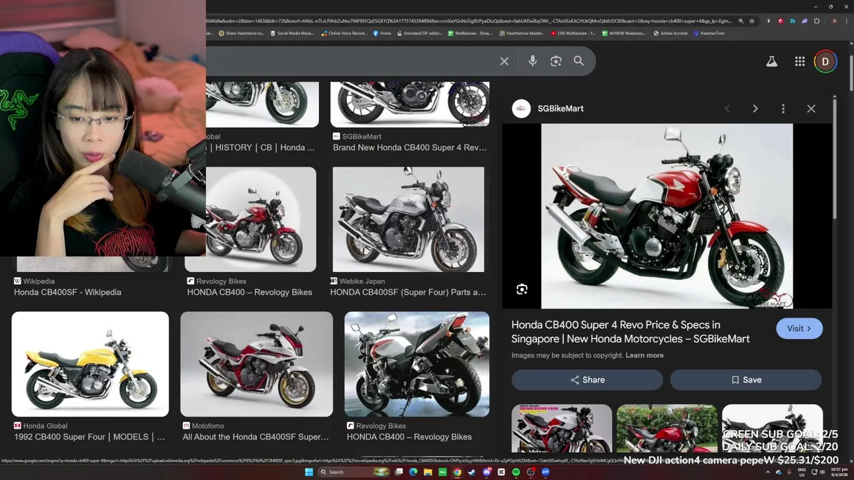Visit the SGBikeMart page
Screen dimensions: 854x480
(x=799, y=329)
